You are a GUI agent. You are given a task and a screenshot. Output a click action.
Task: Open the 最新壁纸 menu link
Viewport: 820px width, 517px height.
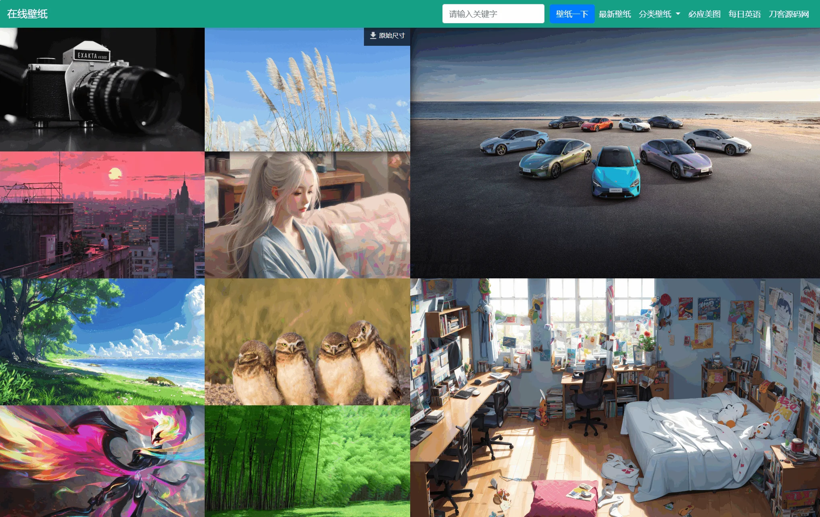click(x=614, y=14)
